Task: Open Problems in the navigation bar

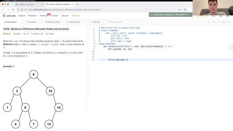Action: [32, 16]
